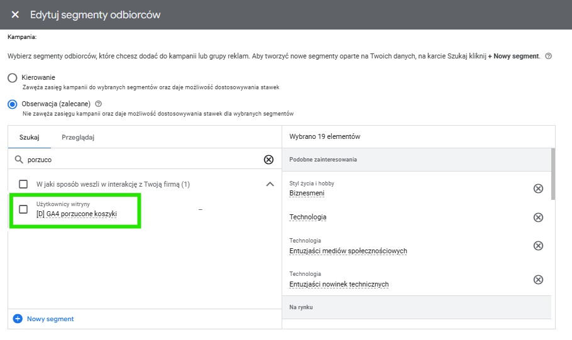This screenshot has height=340, width=572.
Task: Click the Nowy segment link
Action: click(x=50, y=319)
